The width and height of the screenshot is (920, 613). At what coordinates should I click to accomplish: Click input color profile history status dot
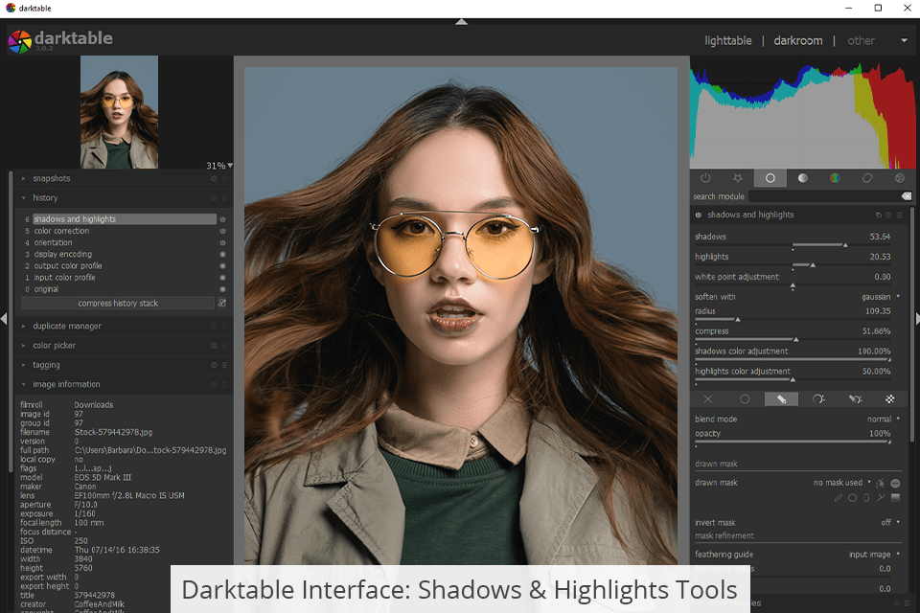pyautogui.click(x=222, y=278)
